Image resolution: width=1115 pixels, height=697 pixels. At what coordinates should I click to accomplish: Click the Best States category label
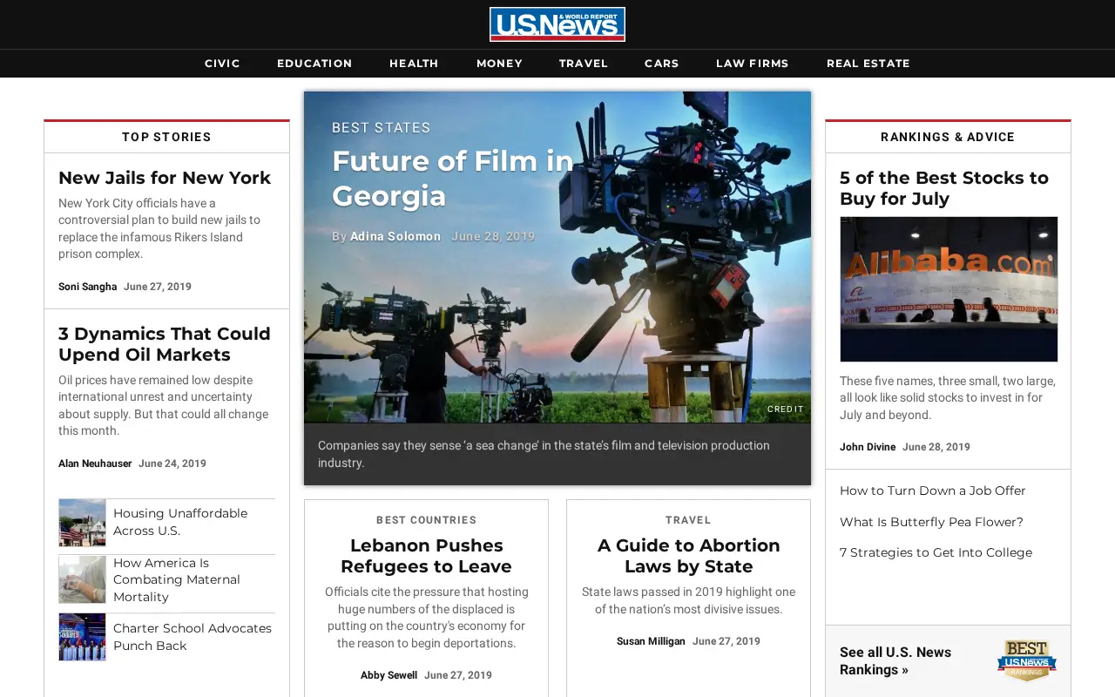[382, 128]
